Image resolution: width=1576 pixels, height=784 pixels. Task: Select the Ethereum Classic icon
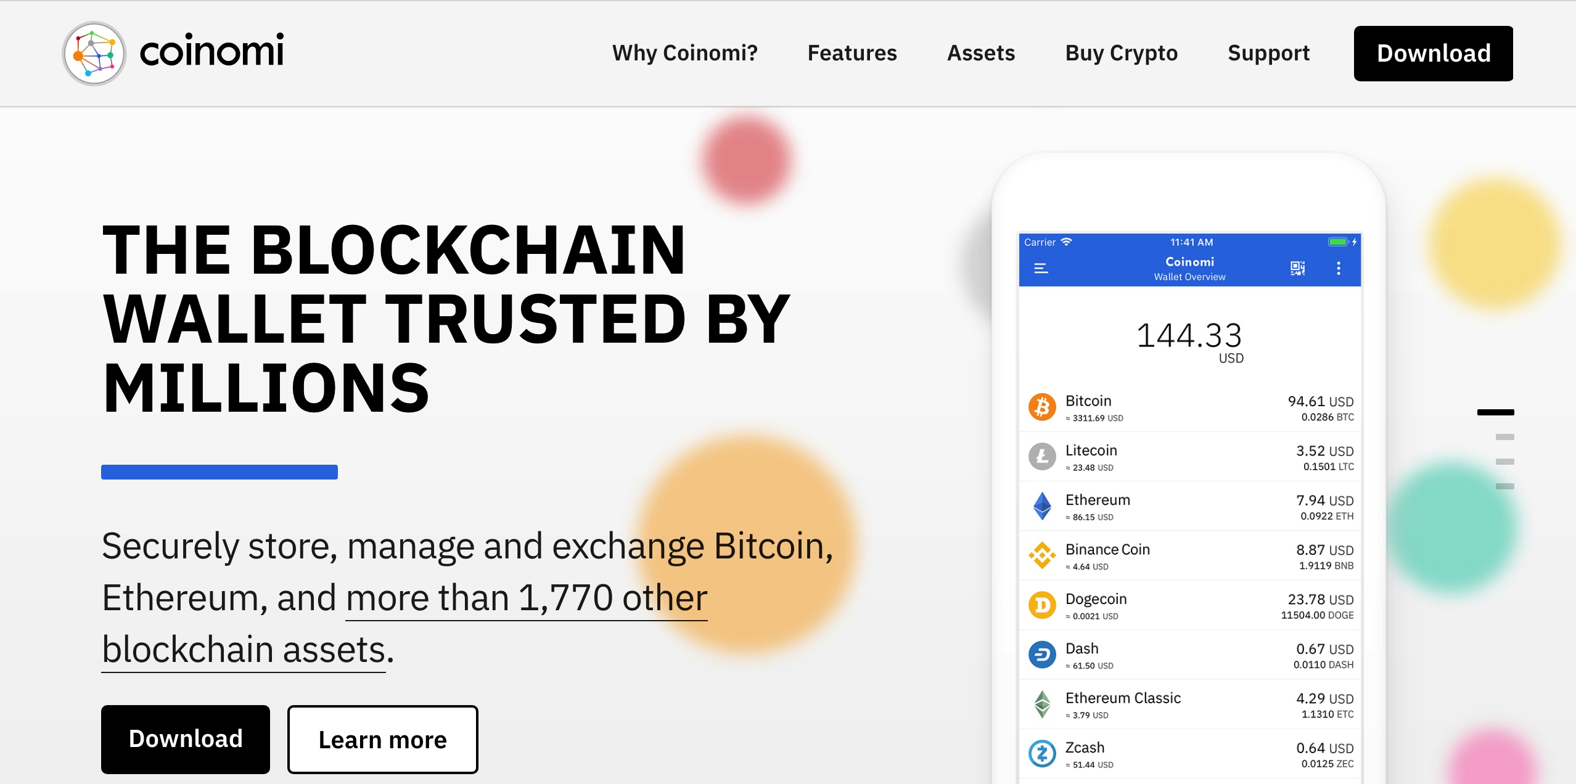point(1043,704)
